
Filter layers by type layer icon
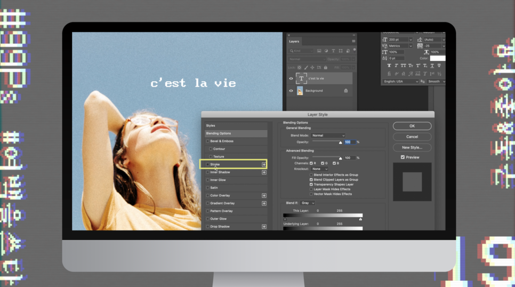tap(333, 51)
